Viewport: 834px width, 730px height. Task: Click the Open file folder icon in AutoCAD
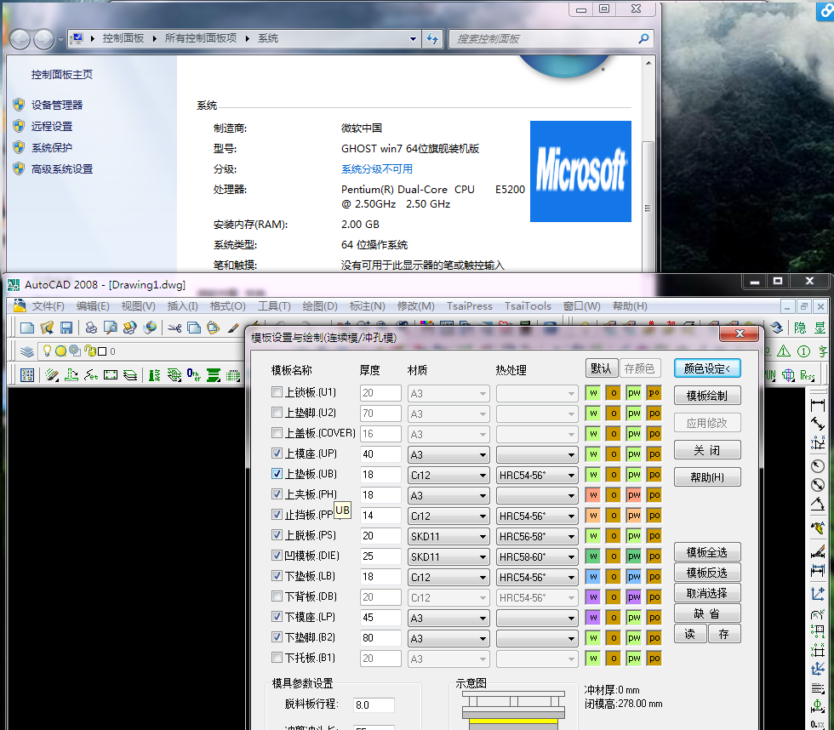tap(47, 328)
